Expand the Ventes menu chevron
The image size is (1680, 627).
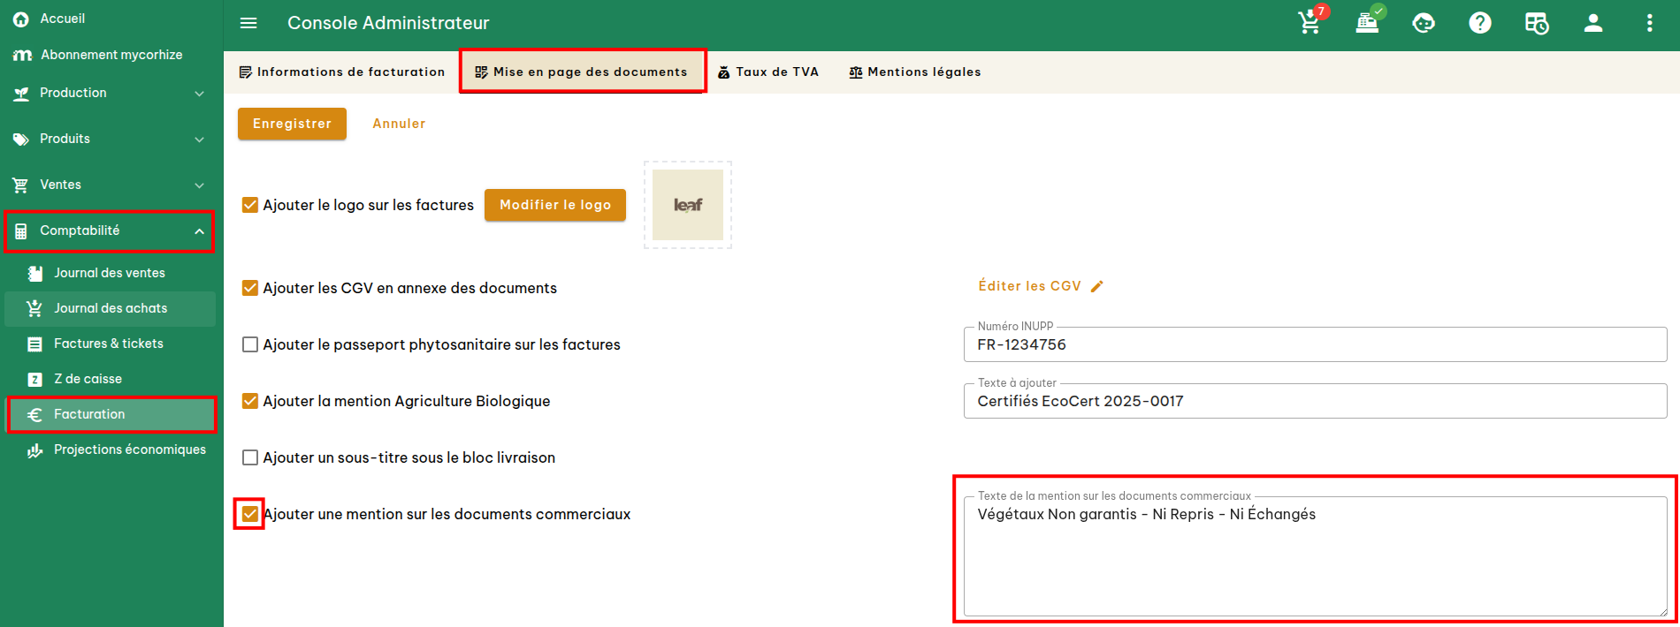[199, 185]
